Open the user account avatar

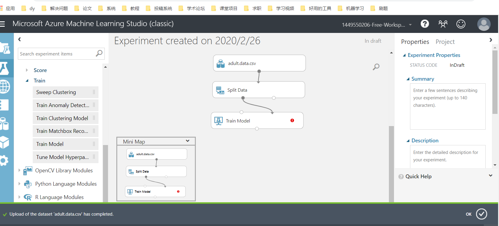coord(484,24)
